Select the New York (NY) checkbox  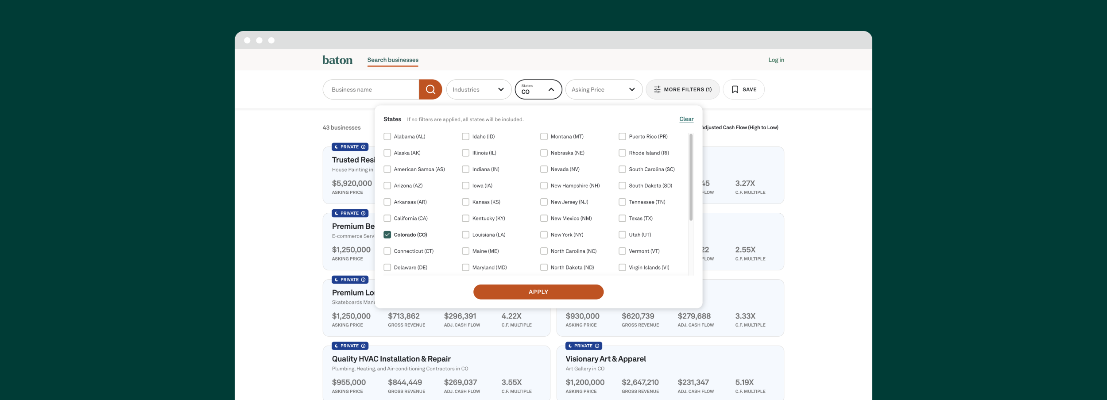[544, 235]
